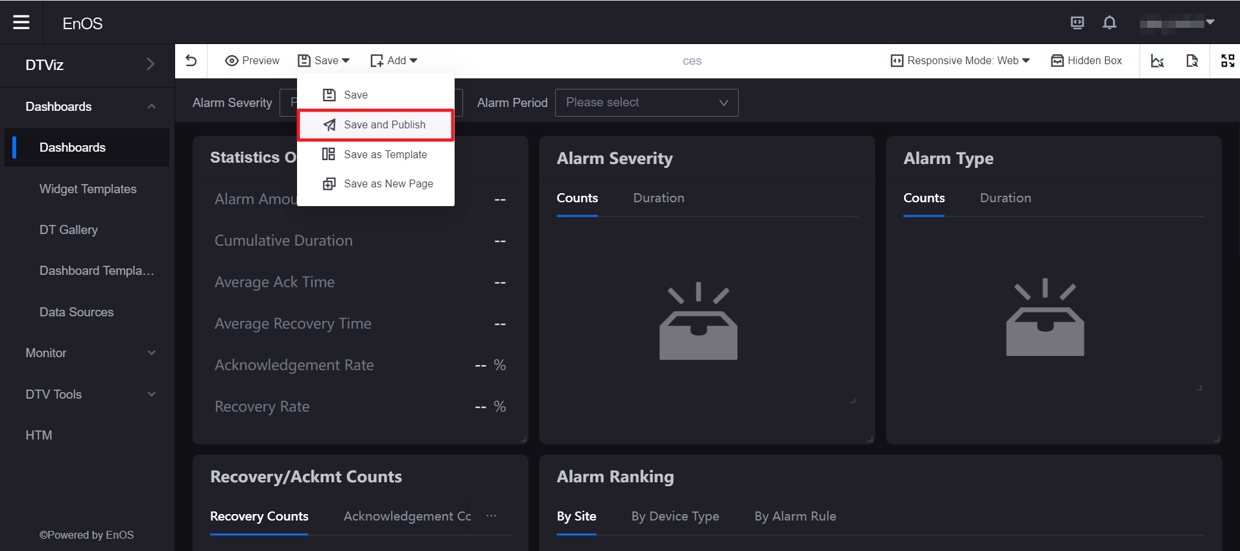Click the notification bell icon
This screenshot has height=551, width=1240.
(x=1110, y=23)
